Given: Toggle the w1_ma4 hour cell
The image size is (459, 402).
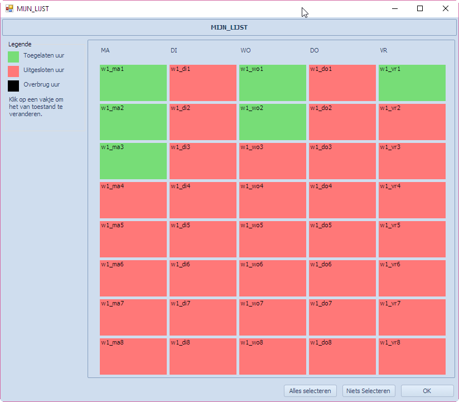Looking at the screenshot, I should tap(133, 200).
